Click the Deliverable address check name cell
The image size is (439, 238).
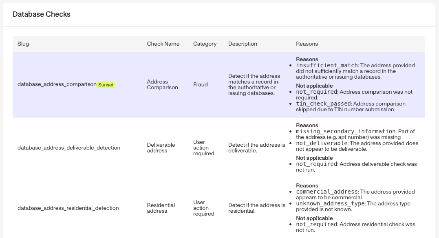pyautogui.click(x=161, y=148)
